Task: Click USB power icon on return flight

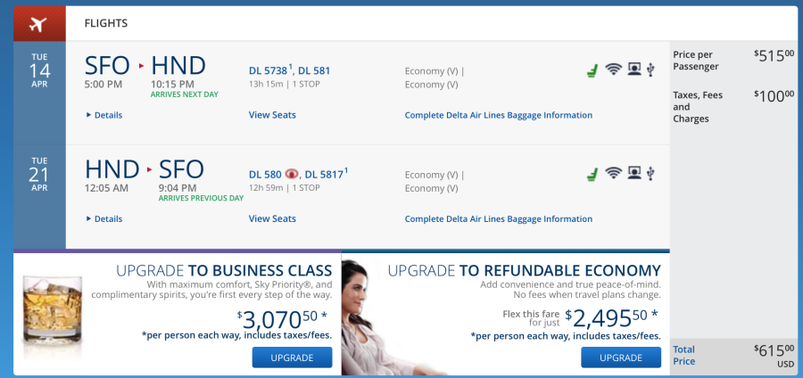Action: click(650, 174)
